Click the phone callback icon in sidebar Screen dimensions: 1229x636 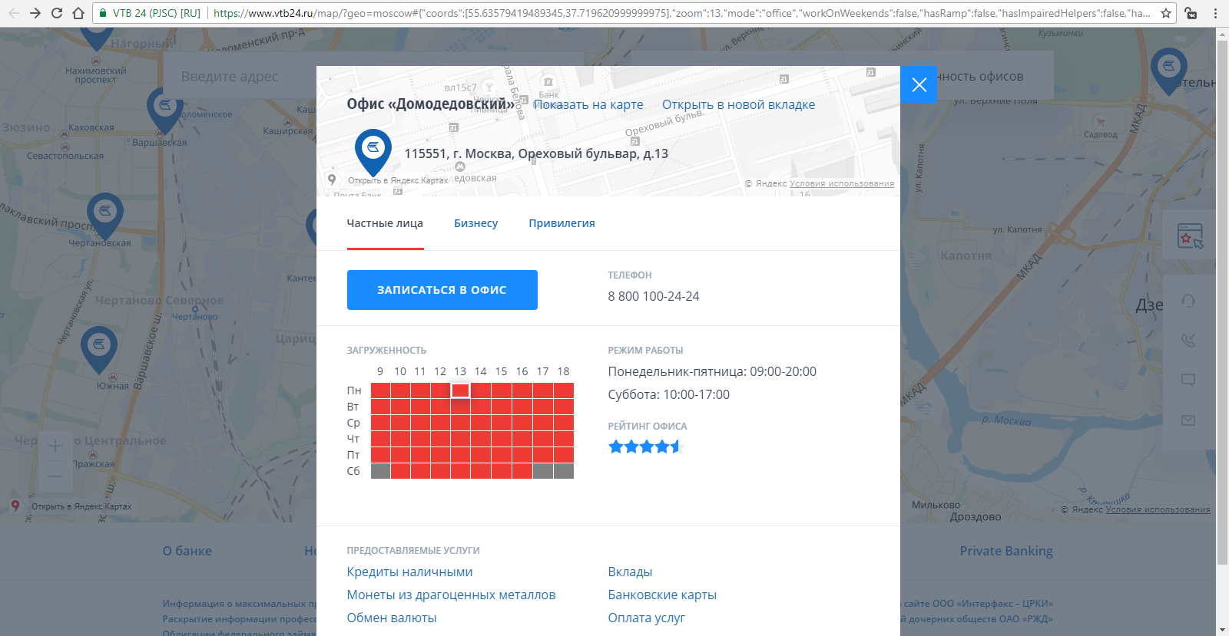tap(1188, 341)
